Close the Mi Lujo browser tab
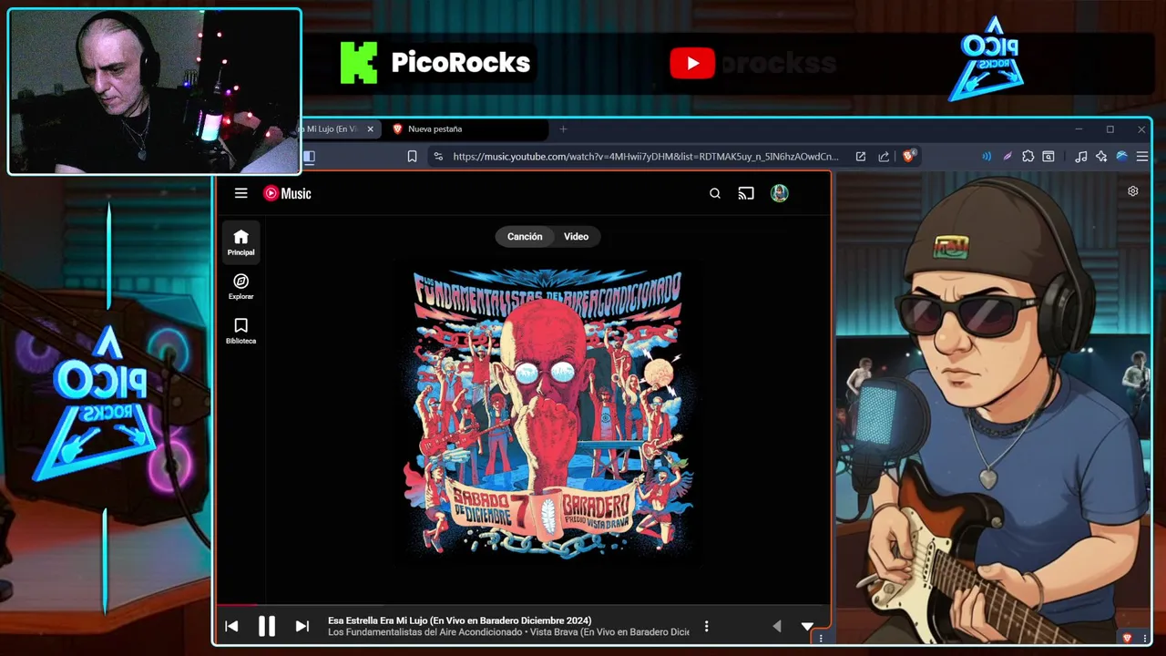This screenshot has width=1166, height=656. pyautogui.click(x=370, y=129)
